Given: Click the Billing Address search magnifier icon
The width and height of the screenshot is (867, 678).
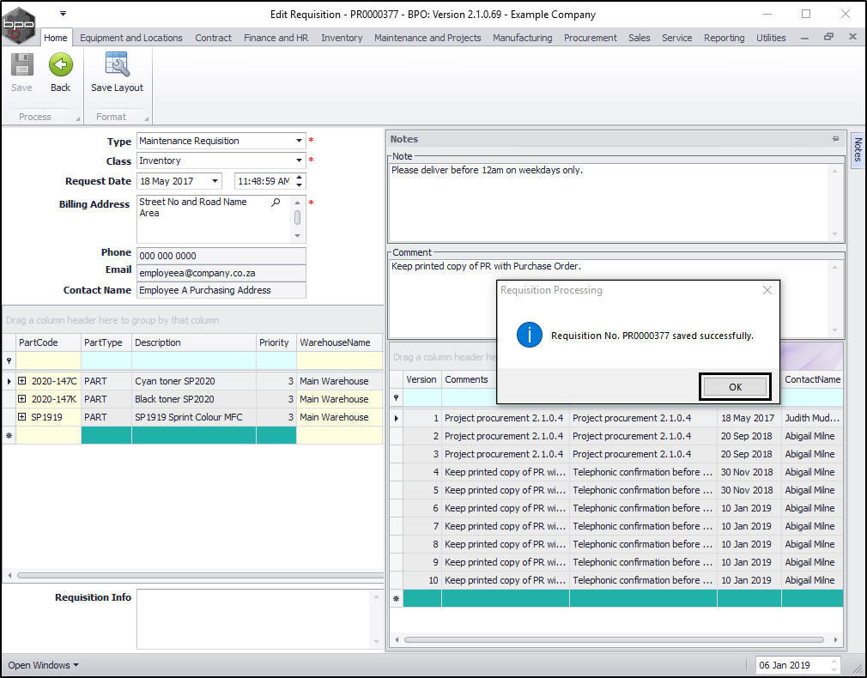Looking at the screenshot, I should 276,203.
